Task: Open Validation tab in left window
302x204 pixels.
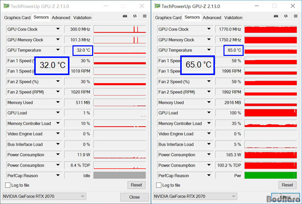Action: tap(82, 18)
